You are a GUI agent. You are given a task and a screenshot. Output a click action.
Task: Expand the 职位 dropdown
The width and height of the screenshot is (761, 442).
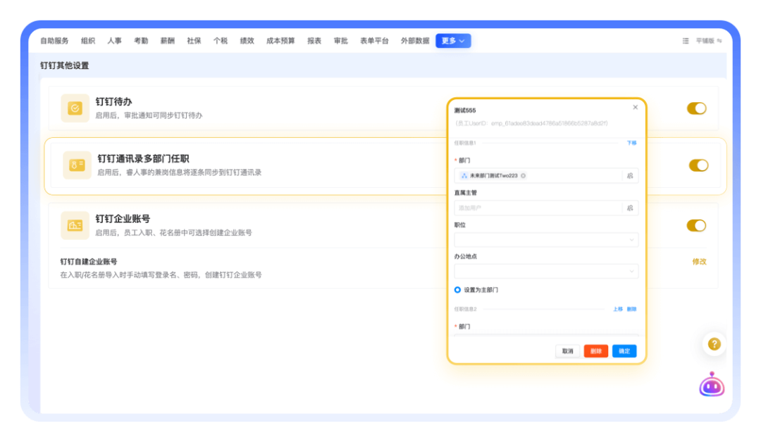(x=546, y=240)
